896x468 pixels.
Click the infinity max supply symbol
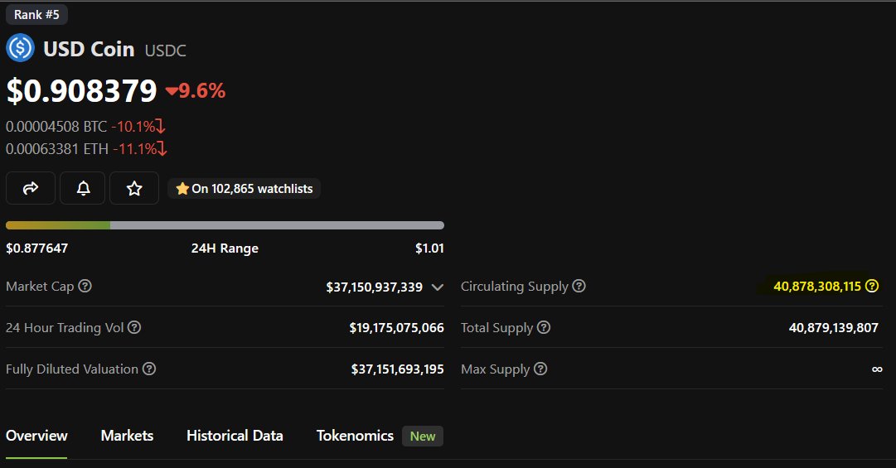point(877,369)
